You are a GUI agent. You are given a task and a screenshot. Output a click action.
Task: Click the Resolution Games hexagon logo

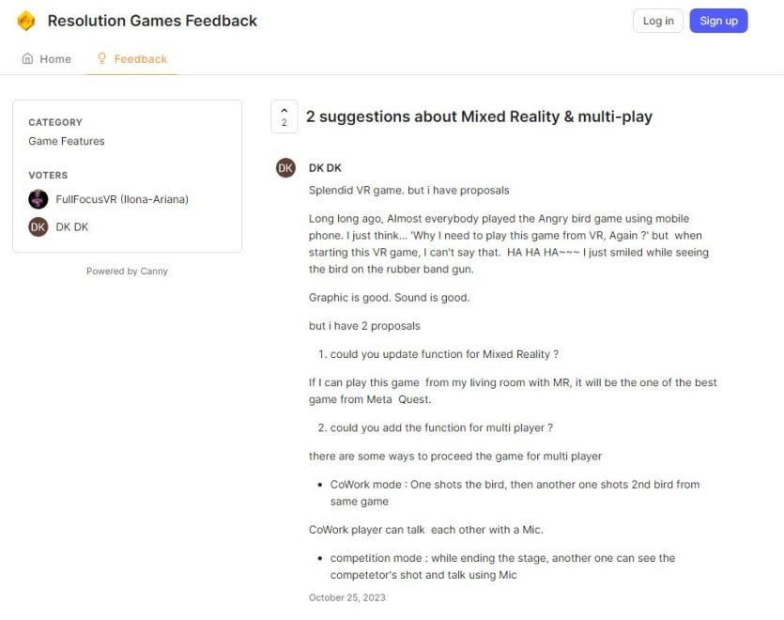26,21
